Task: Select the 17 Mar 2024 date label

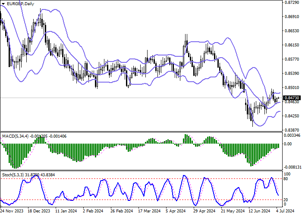Action: [x=150, y=211]
